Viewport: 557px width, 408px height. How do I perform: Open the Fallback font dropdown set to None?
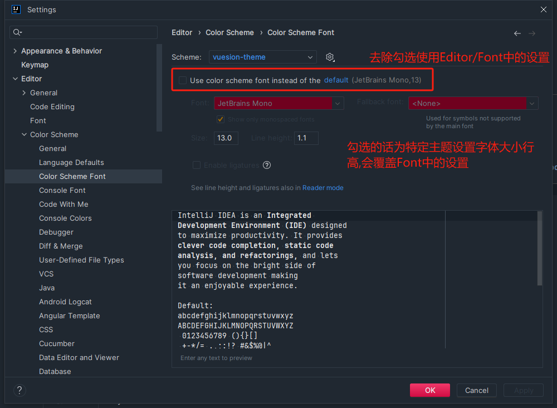tap(473, 103)
